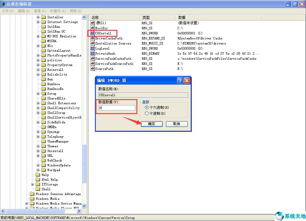This screenshot has height=221, width=306.
Task: Select the ThemeManager tree item
Action: click(58, 141)
